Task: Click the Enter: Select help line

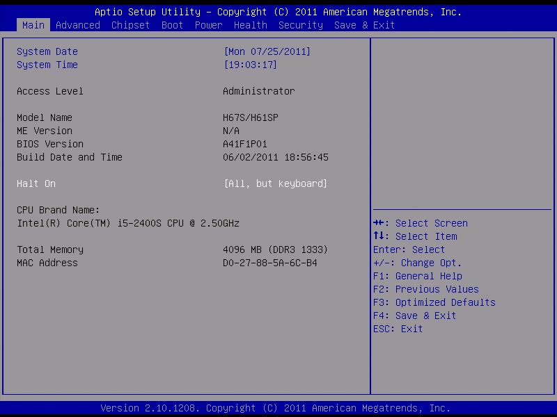Action: click(409, 250)
